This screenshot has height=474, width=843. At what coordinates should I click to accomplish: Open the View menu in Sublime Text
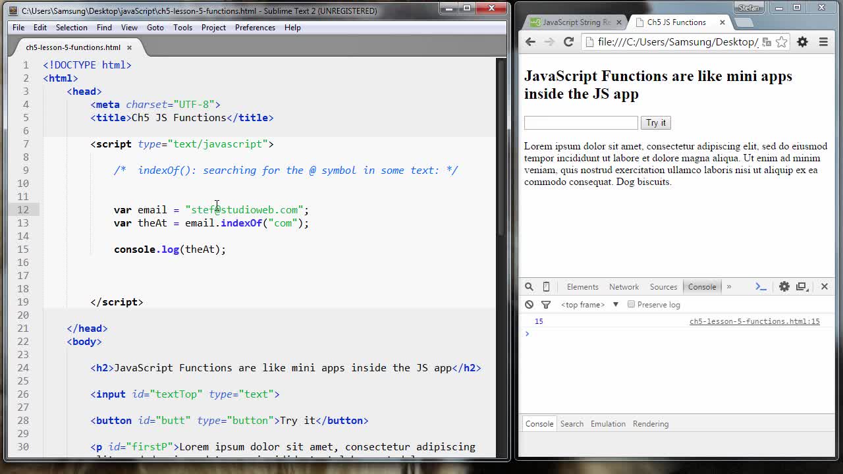[129, 28]
